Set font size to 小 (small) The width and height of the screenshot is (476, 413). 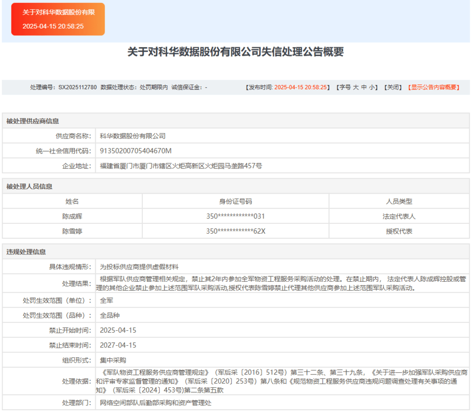pos(372,87)
